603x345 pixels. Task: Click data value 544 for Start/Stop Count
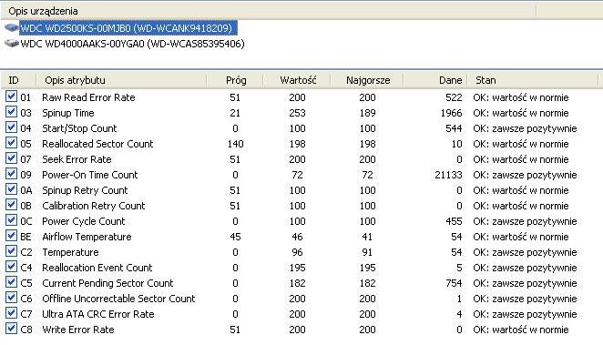pyautogui.click(x=454, y=128)
